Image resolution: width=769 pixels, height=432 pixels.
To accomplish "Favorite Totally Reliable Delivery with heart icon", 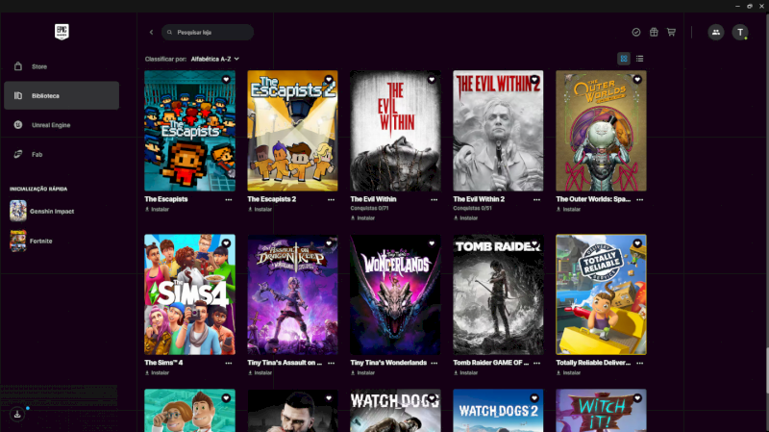I will click(x=637, y=243).
